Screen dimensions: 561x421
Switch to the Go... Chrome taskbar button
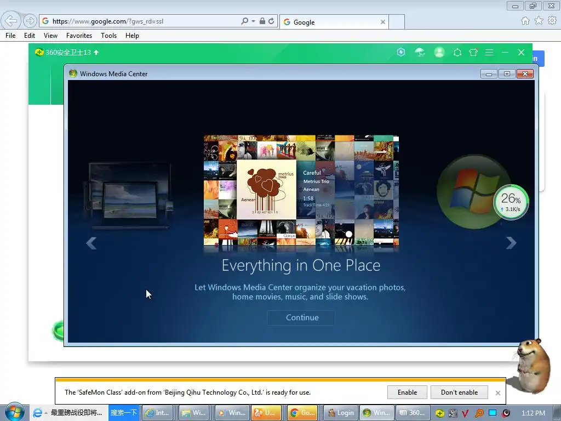pos(302,413)
